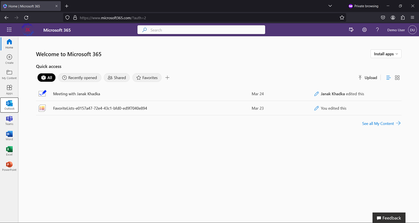Open the Help question mark icon

point(377,30)
